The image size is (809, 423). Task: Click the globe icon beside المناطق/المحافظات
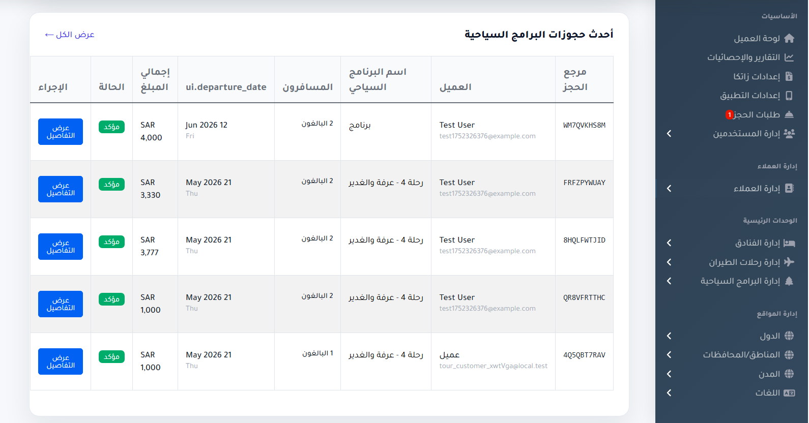point(789,355)
